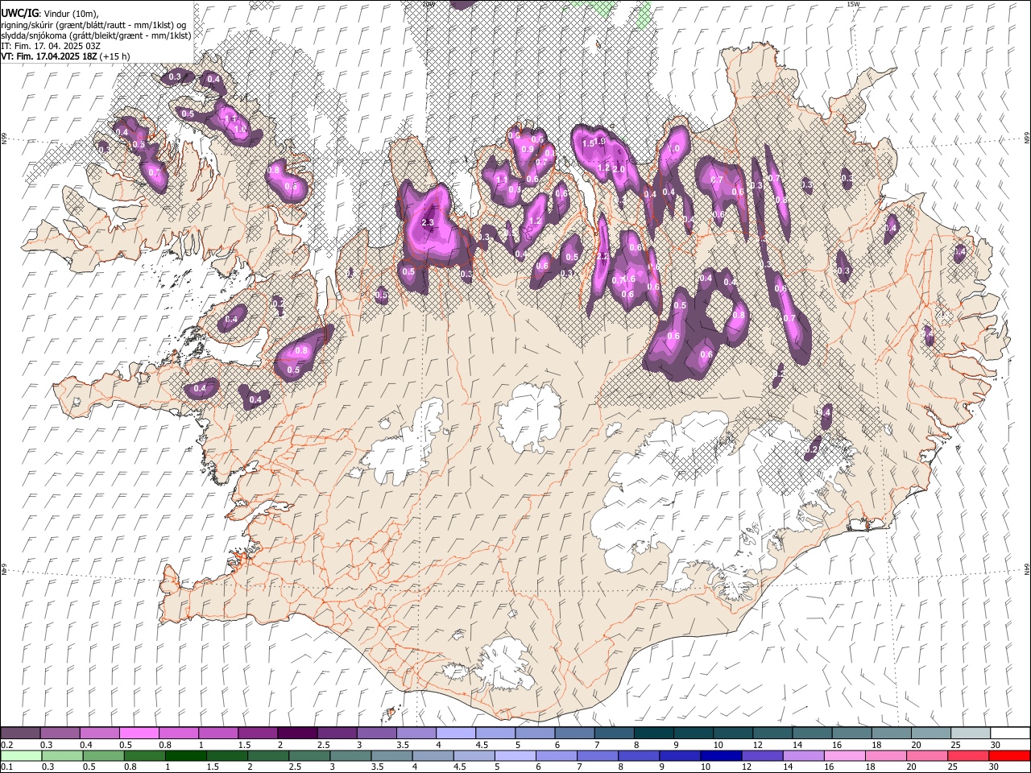
Task: Select the 'slydda/snjókoma' legend description line
Action: point(96,35)
